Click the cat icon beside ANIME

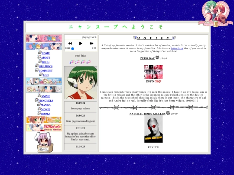pos(39,95)
